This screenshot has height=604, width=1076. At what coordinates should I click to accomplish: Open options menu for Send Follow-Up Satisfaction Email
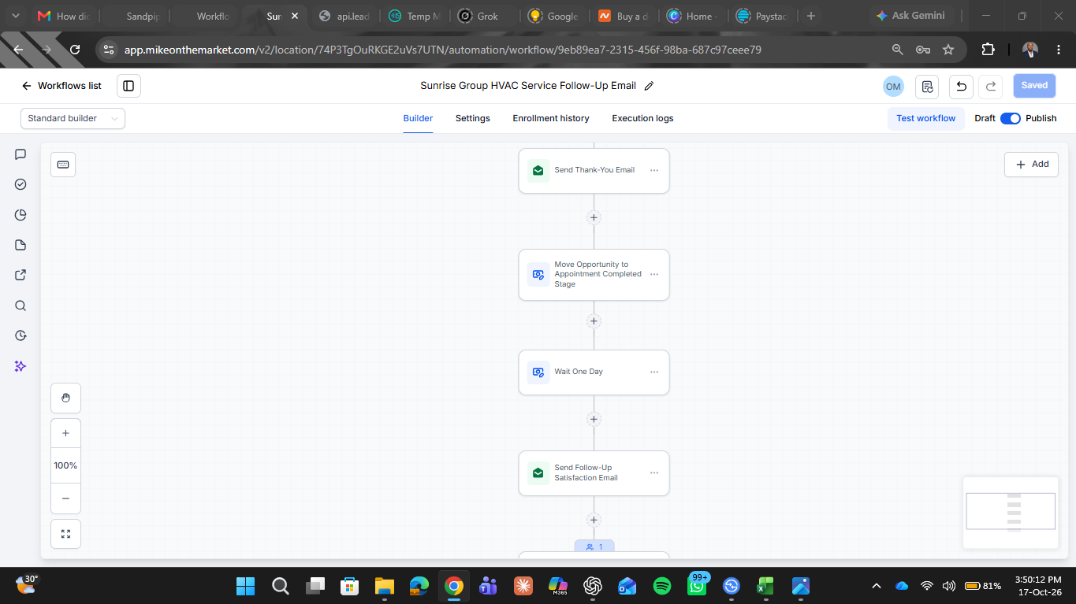654,472
